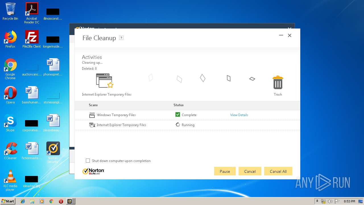Select the longerinside desktop file
Image resolution: width=364 pixels, height=205 pixels.
coord(53,42)
